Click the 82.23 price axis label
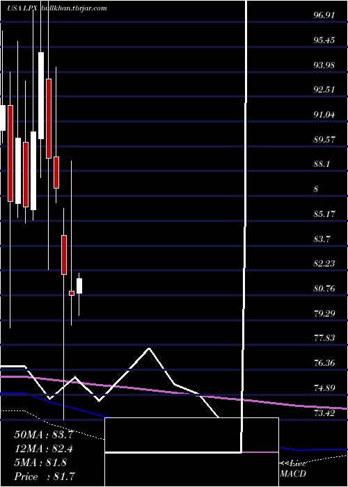Image resolution: width=348 pixels, height=487 pixels. pyautogui.click(x=324, y=264)
